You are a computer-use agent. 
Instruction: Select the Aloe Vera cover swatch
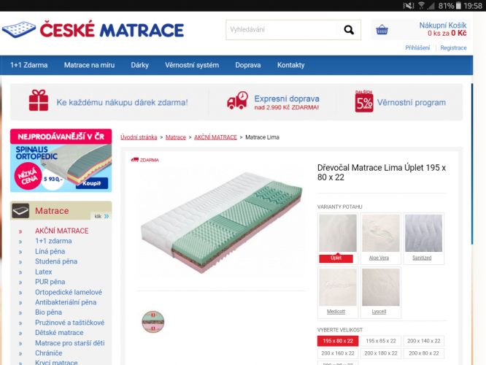tap(381, 238)
